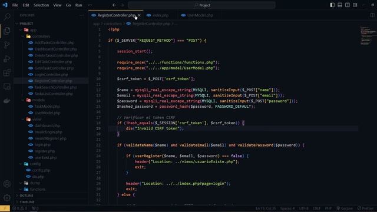Open dashboard.php in the views folder
377x212 pixels.
47,125
